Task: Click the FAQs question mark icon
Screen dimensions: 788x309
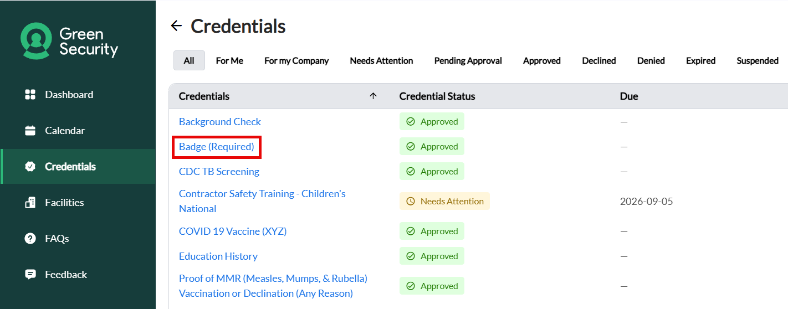Action: point(30,239)
